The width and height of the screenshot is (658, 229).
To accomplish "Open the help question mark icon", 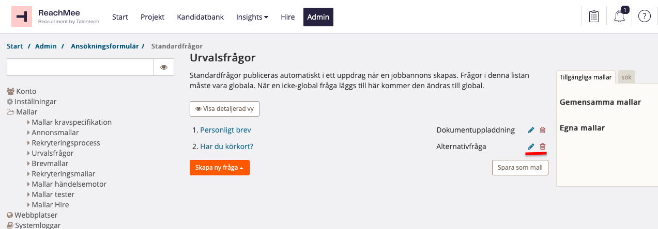I will pos(644,17).
